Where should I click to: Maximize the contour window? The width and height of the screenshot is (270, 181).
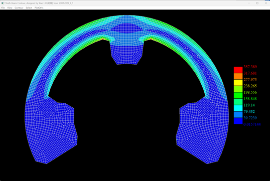257,3
